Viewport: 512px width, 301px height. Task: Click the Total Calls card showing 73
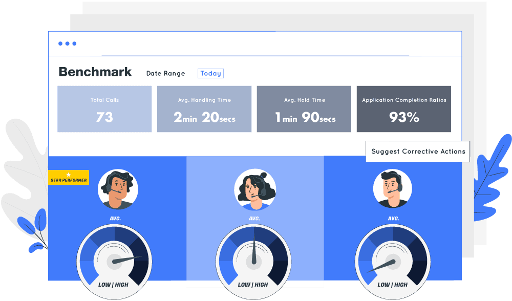(104, 109)
